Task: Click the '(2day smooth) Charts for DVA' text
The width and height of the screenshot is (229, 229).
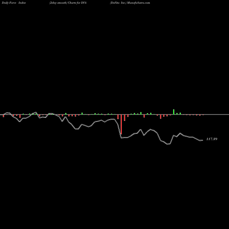Action: (x=68, y=3)
